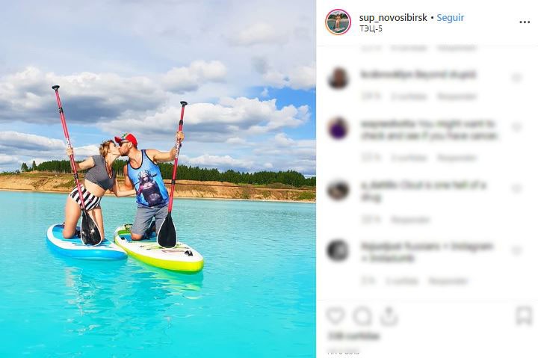Open the ТЭЦ-5 location link
The height and width of the screenshot is (358, 538).
pos(371,28)
